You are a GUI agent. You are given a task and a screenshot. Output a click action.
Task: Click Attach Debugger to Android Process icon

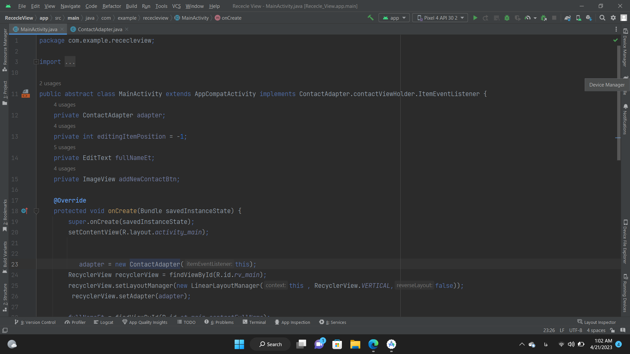[x=544, y=18]
